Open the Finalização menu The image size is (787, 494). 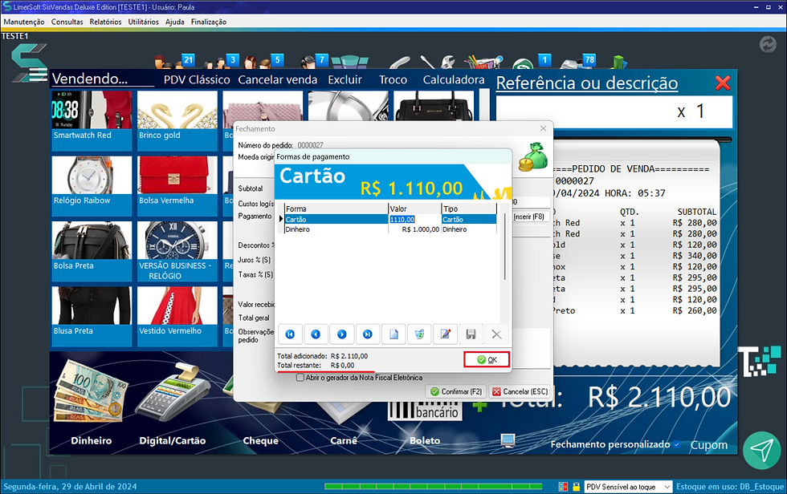(209, 22)
